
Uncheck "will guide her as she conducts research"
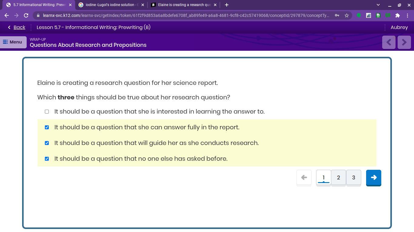pos(47,143)
